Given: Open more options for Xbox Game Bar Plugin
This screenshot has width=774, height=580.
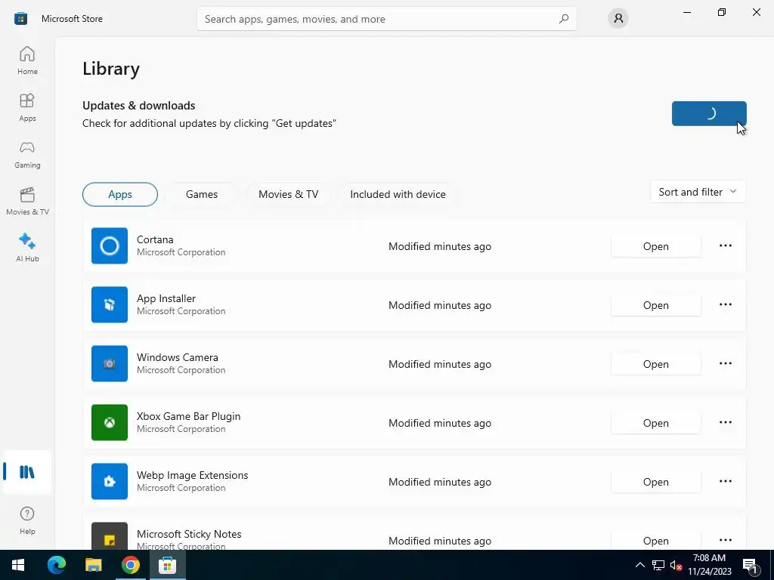Looking at the screenshot, I should pos(725,422).
